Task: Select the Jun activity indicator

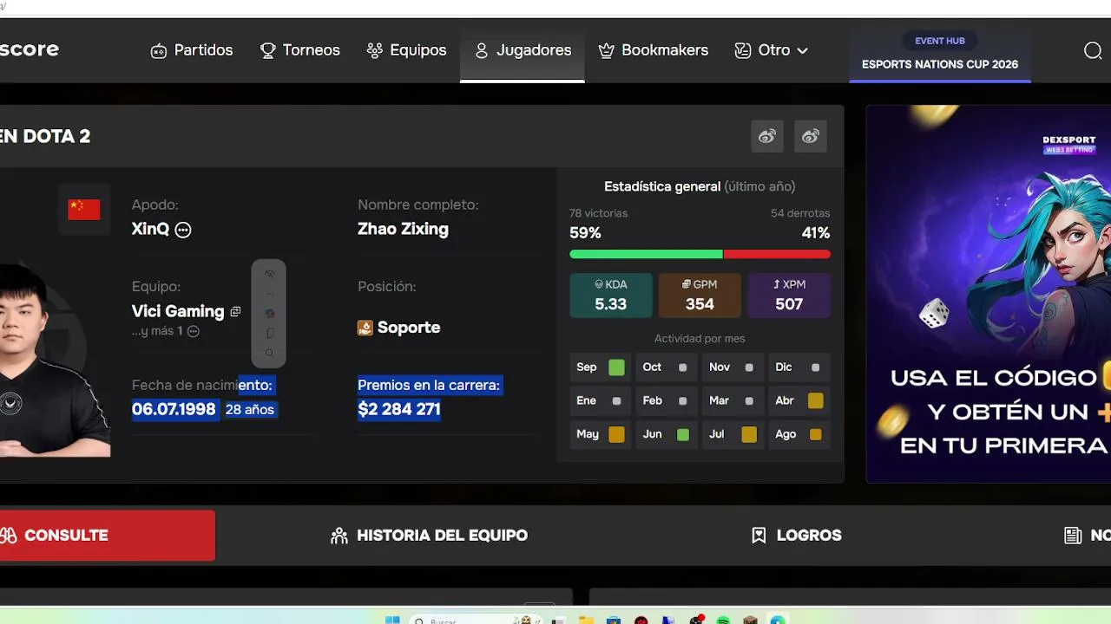Action: click(x=683, y=434)
